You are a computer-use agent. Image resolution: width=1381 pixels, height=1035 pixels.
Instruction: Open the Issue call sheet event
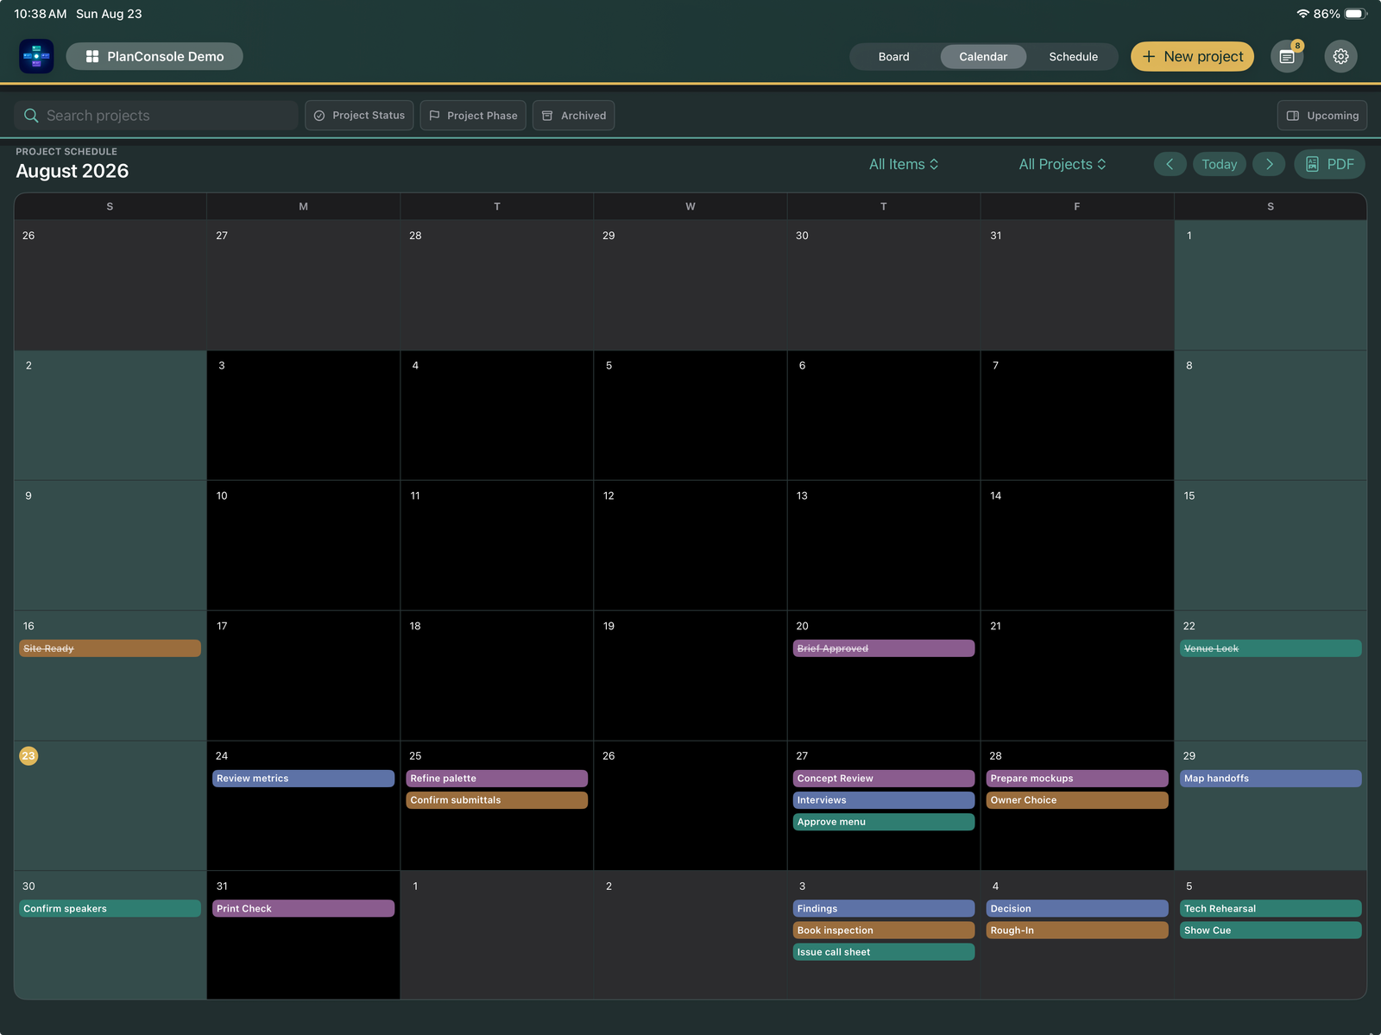click(x=884, y=952)
